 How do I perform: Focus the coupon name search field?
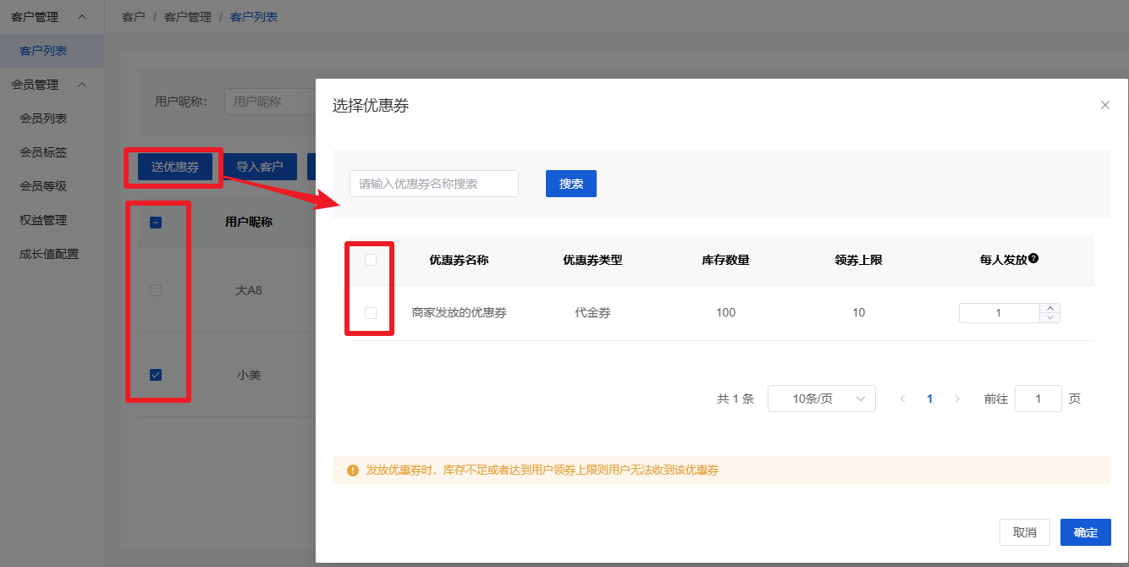click(x=434, y=184)
